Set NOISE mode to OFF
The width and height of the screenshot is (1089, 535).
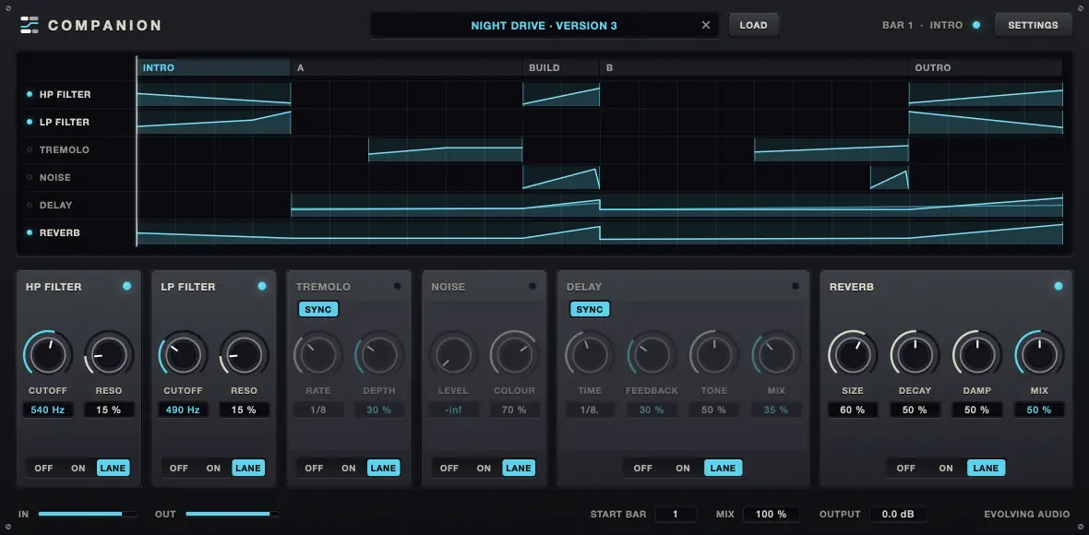tap(449, 469)
